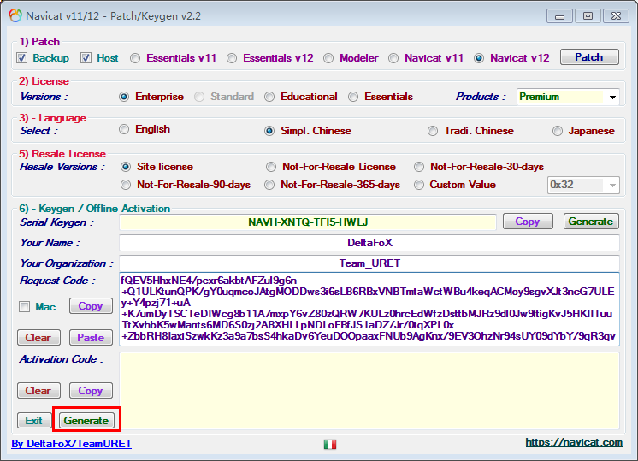
Task: Click the Italian flag icon at the bottom
Action: [330, 444]
